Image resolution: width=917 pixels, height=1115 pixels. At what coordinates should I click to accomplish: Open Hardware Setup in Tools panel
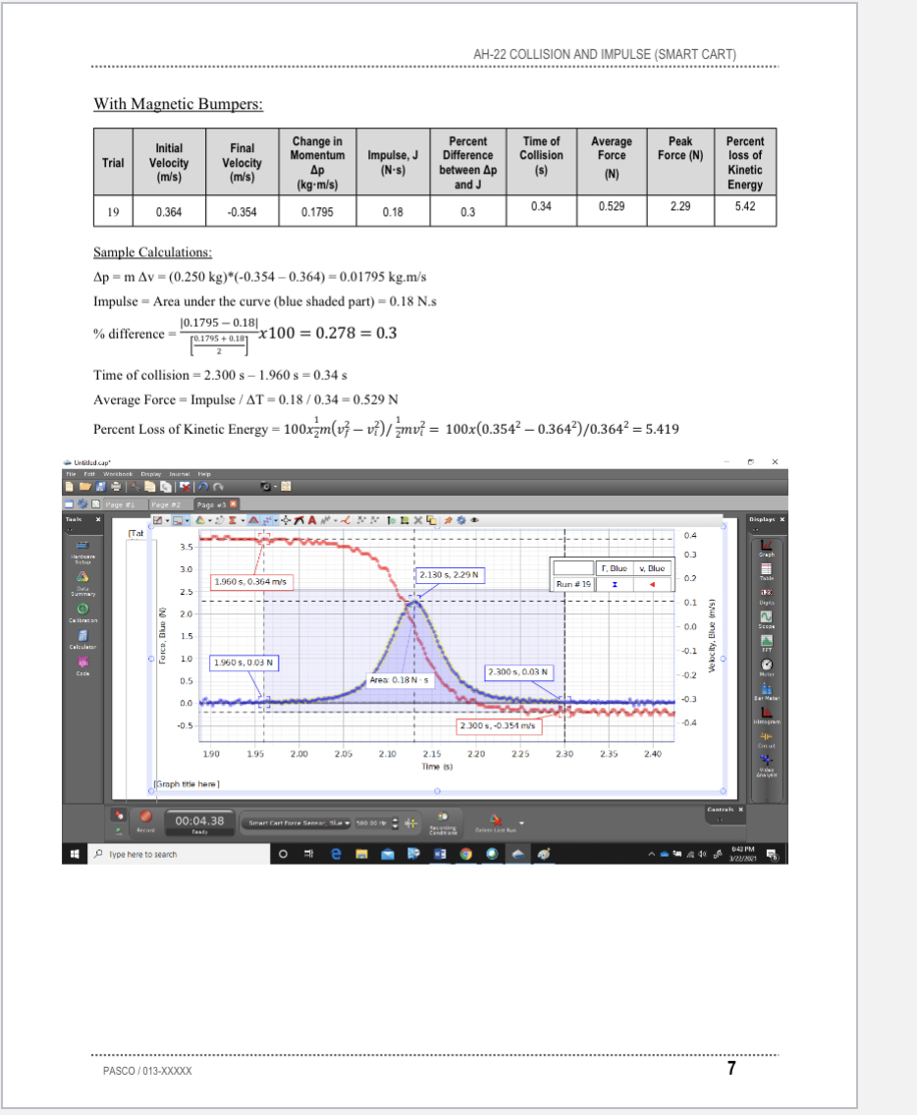click(x=82, y=551)
